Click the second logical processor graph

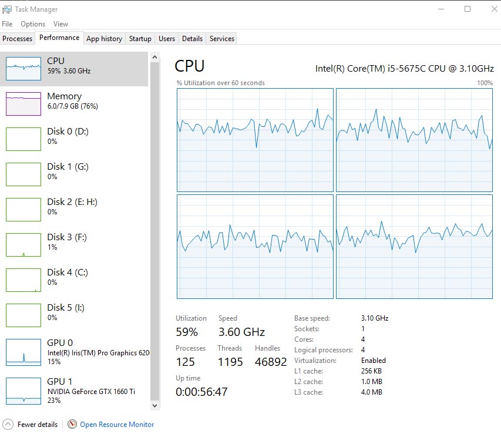(x=414, y=140)
